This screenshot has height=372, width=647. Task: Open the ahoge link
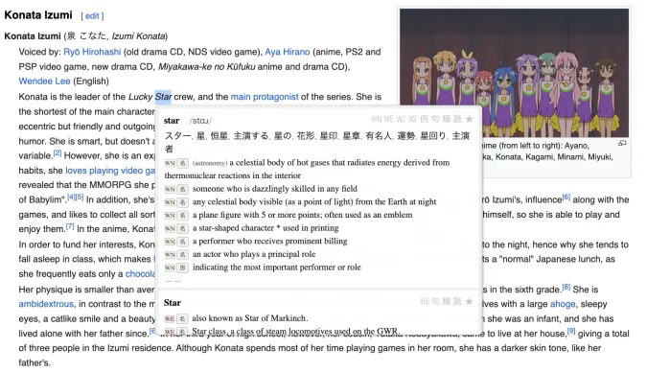[563, 304]
